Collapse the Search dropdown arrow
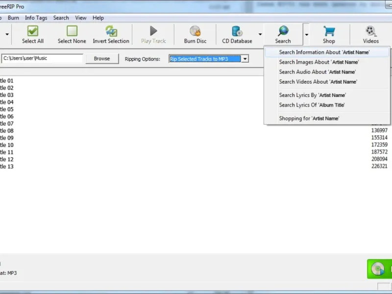The height and width of the screenshot is (294, 392). [306, 34]
